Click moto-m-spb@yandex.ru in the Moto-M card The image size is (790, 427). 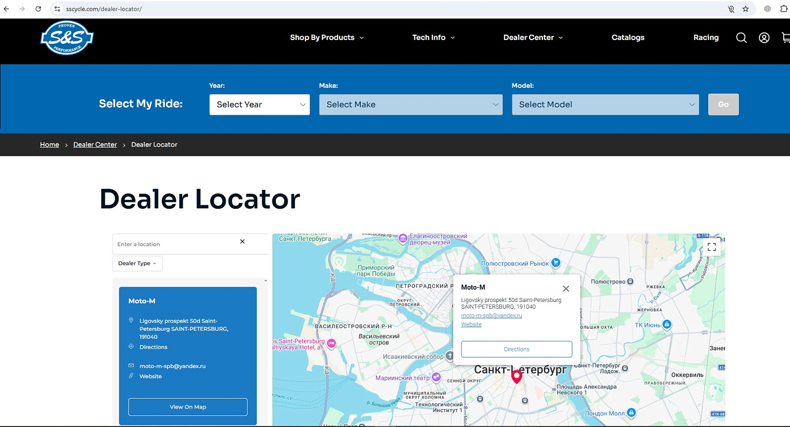(x=173, y=366)
